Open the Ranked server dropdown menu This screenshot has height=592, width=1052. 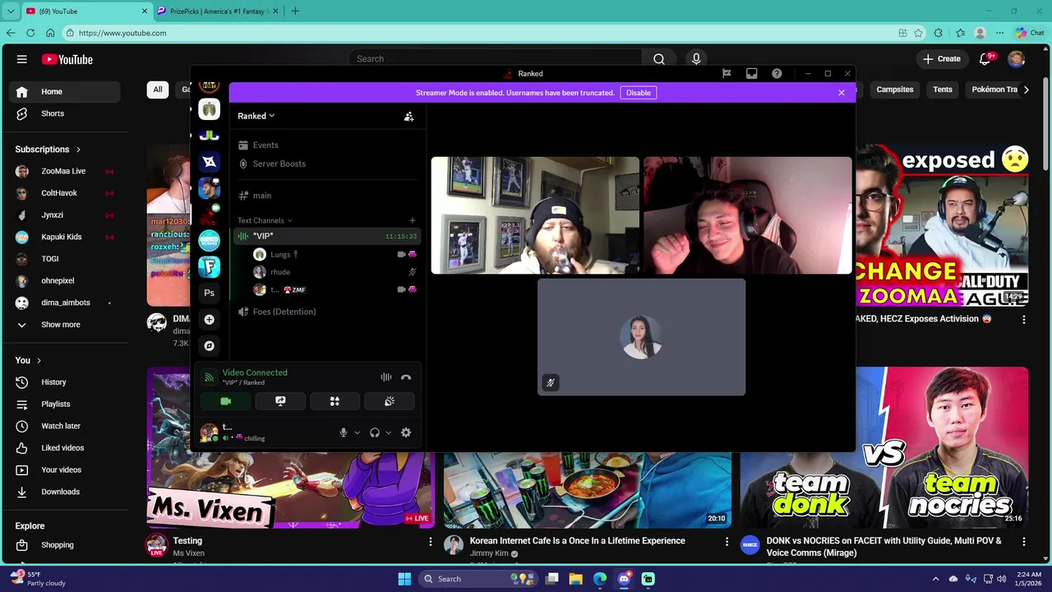(x=256, y=116)
